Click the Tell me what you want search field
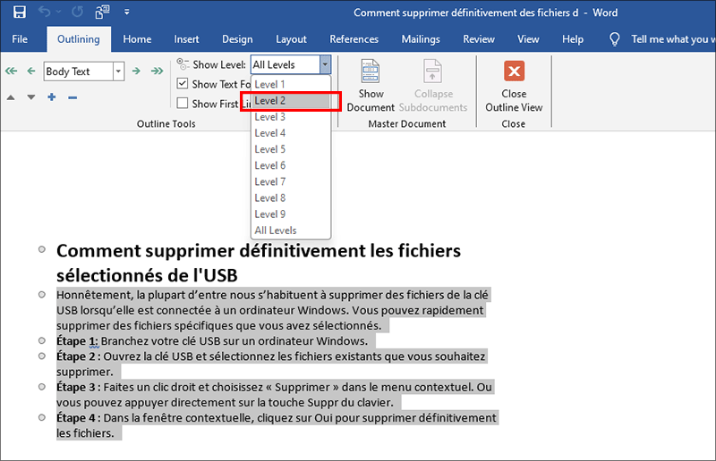 pos(673,39)
